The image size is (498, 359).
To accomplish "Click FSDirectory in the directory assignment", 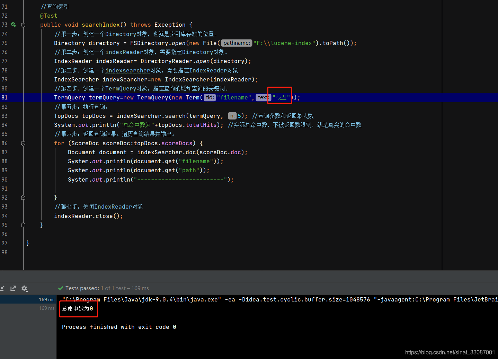I will [x=149, y=43].
